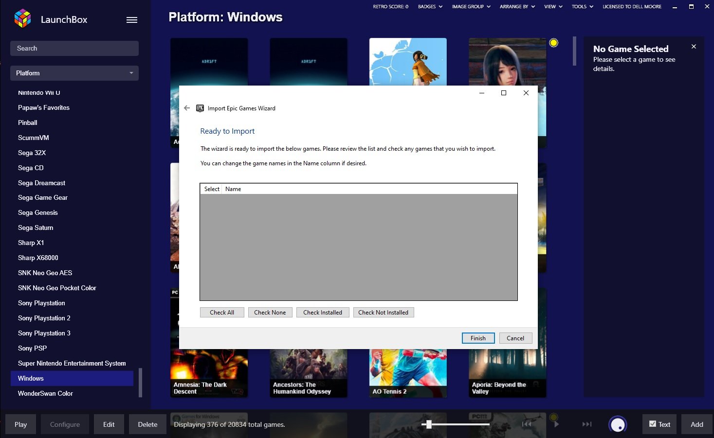The width and height of the screenshot is (714, 438).
Task: Select Sony Playstation 3 platform
Action: pos(44,333)
